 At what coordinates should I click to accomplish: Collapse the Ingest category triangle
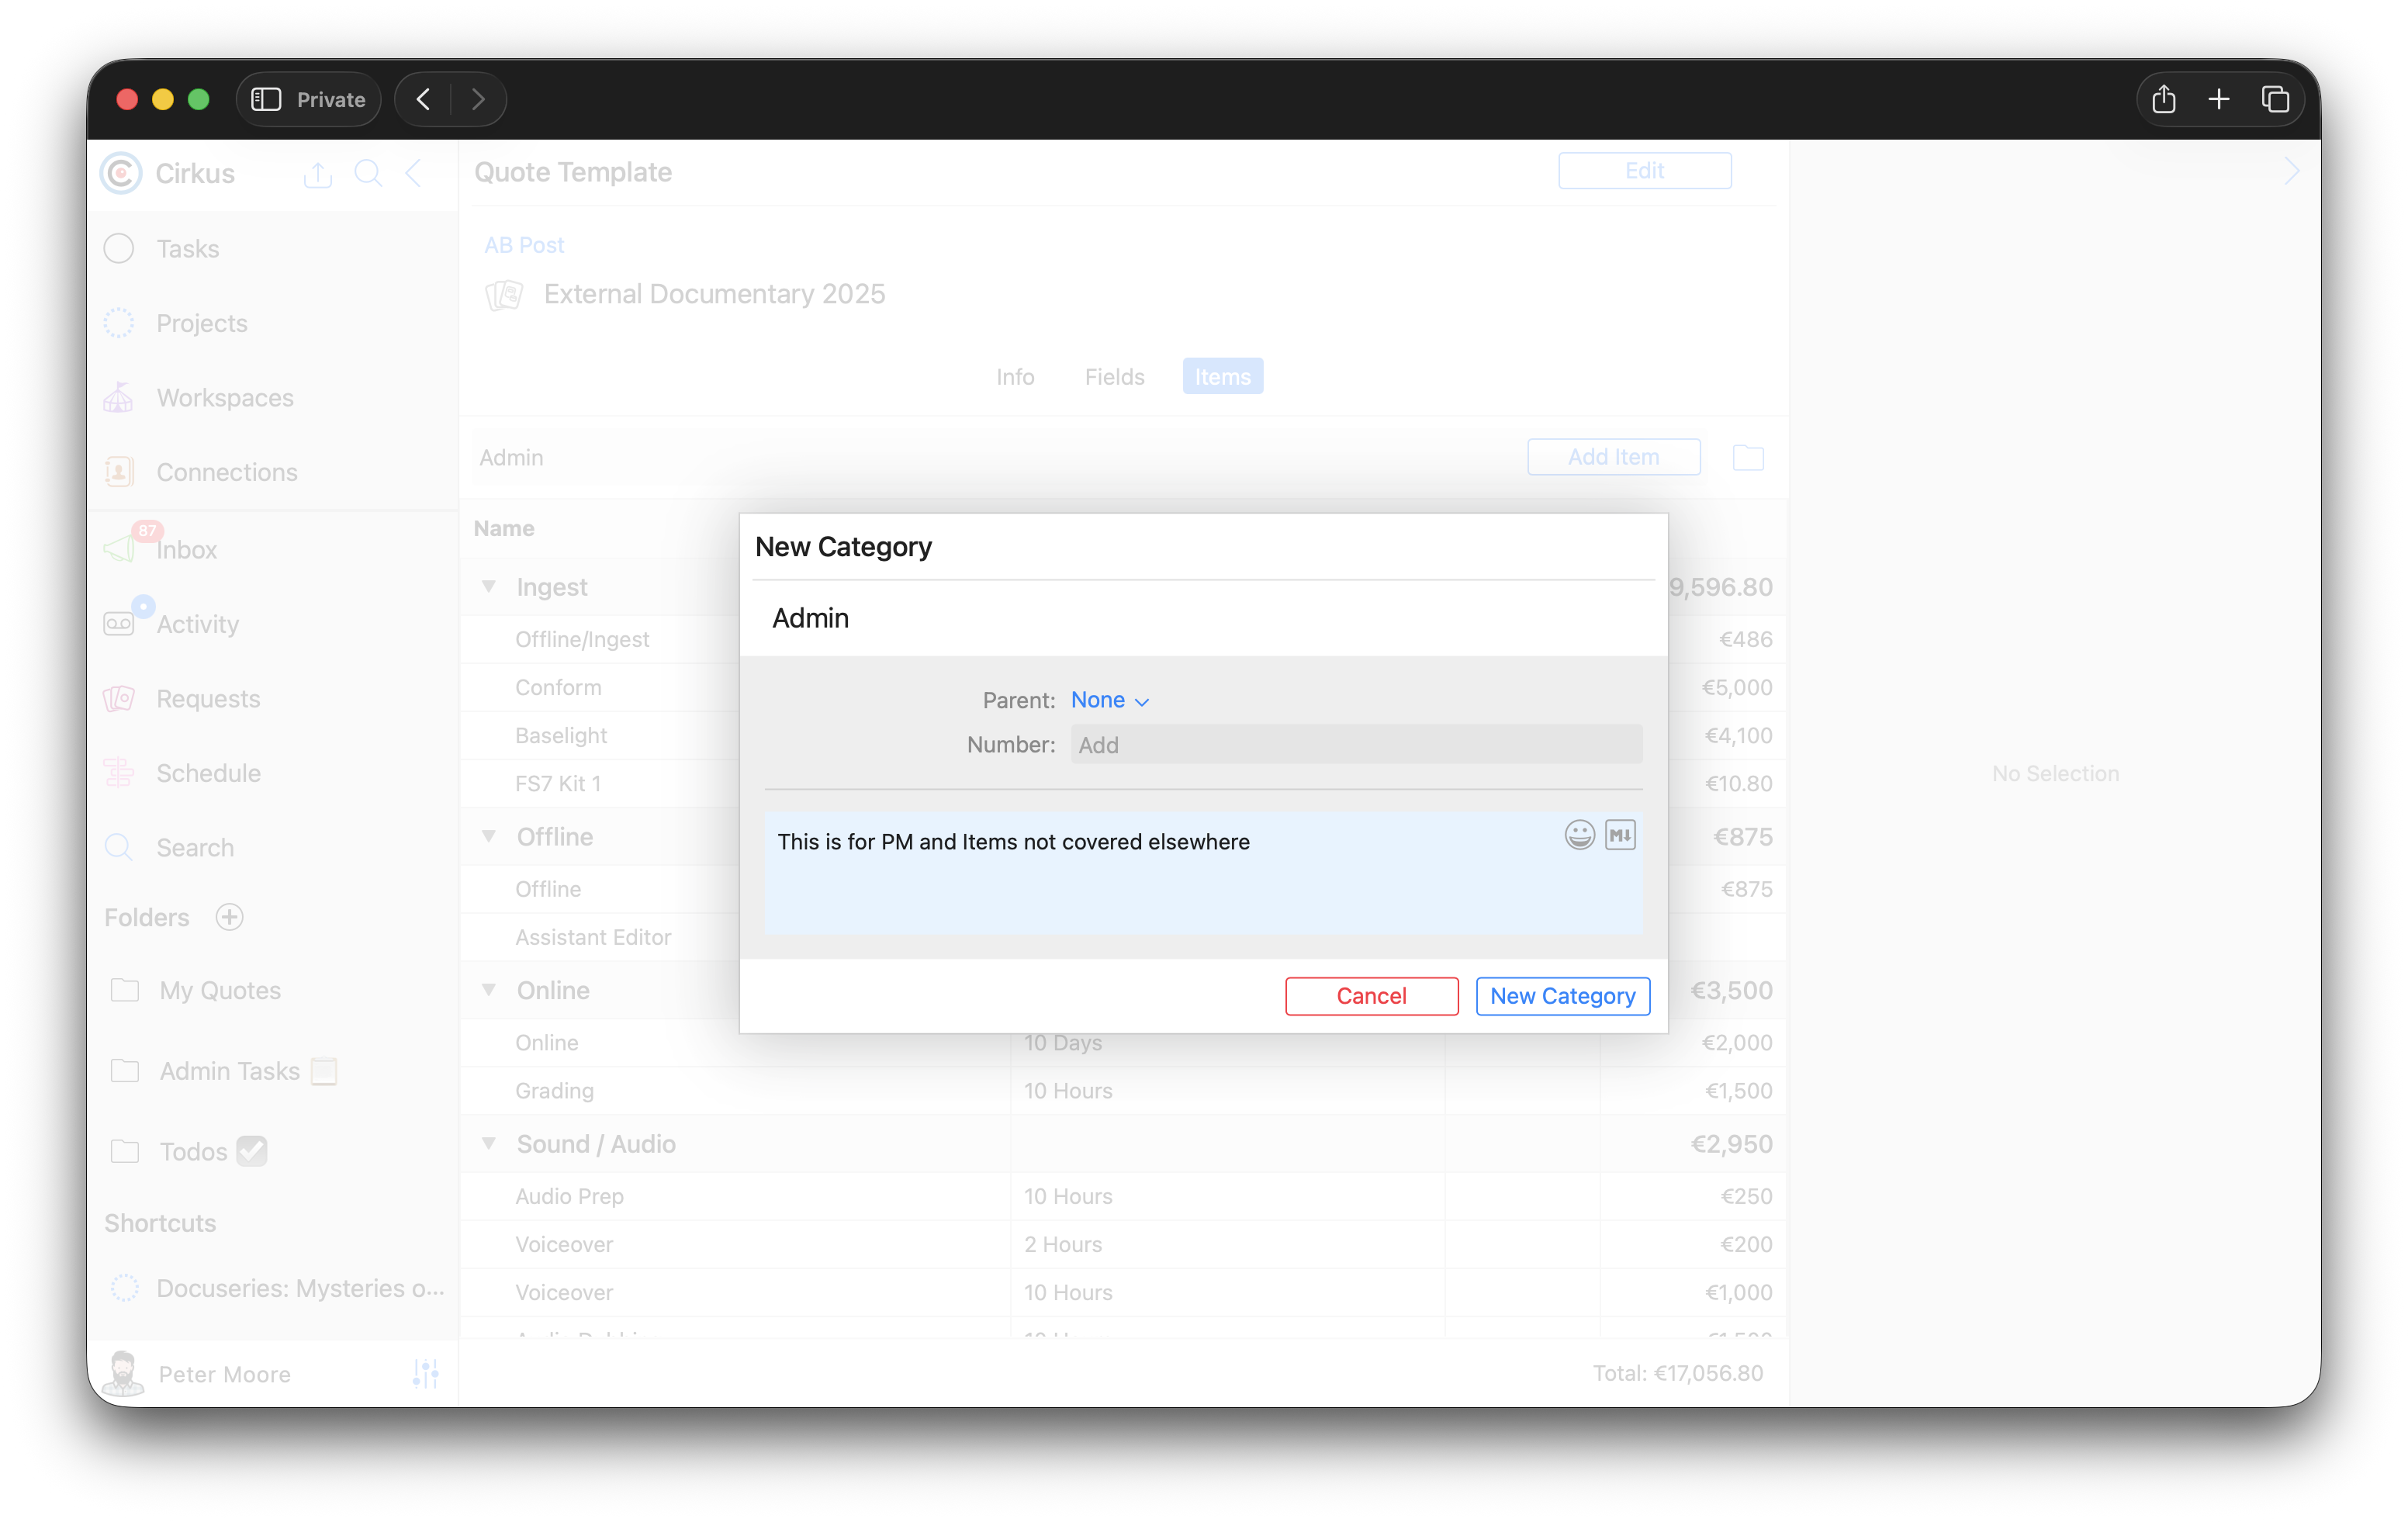coord(489,586)
